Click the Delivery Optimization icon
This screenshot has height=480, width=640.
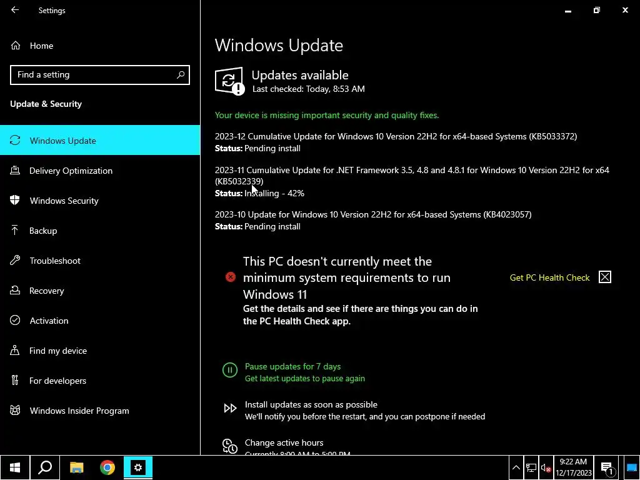(15, 170)
